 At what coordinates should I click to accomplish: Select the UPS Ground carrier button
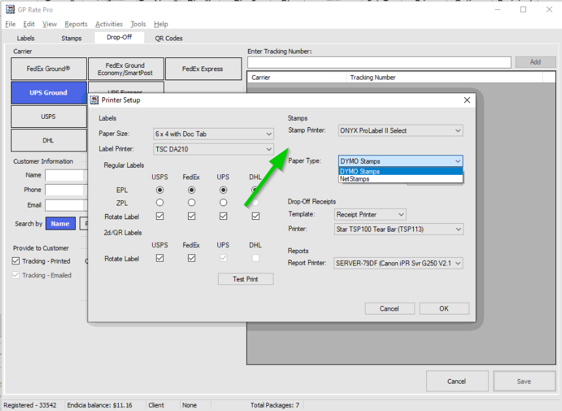pos(49,93)
